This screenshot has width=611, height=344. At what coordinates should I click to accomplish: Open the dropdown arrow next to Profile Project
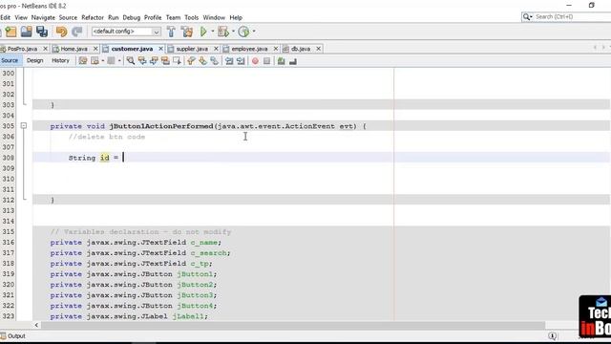[x=254, y=32]
